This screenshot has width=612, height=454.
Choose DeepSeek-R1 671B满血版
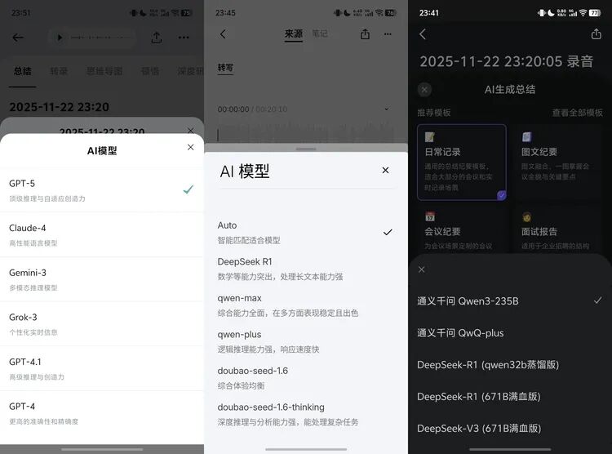click(510, 397)
